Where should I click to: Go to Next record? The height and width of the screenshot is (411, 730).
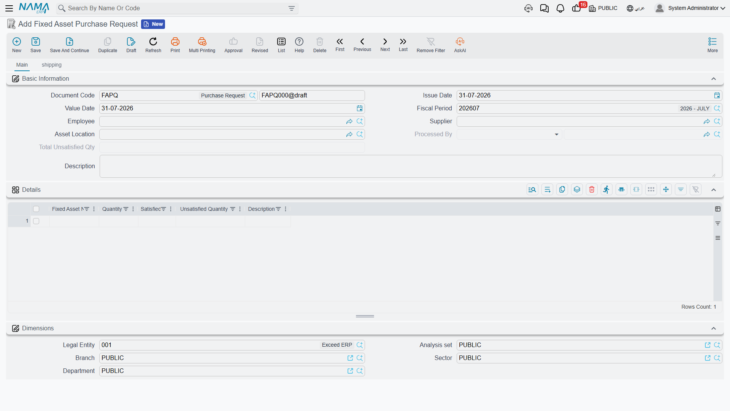385,45
